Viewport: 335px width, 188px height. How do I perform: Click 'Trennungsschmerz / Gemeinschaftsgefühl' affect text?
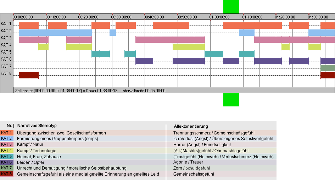click(214, 133)
